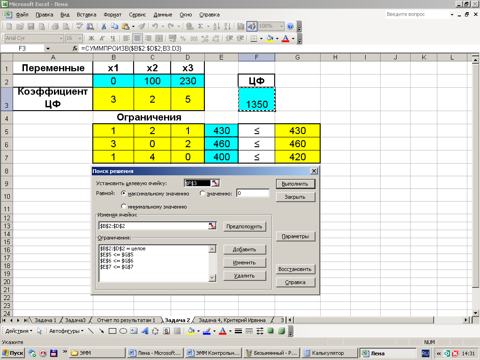Screen dimensions: 480x360
Task: Click the Percent Style icon
Action: click(x=182, y=38)
